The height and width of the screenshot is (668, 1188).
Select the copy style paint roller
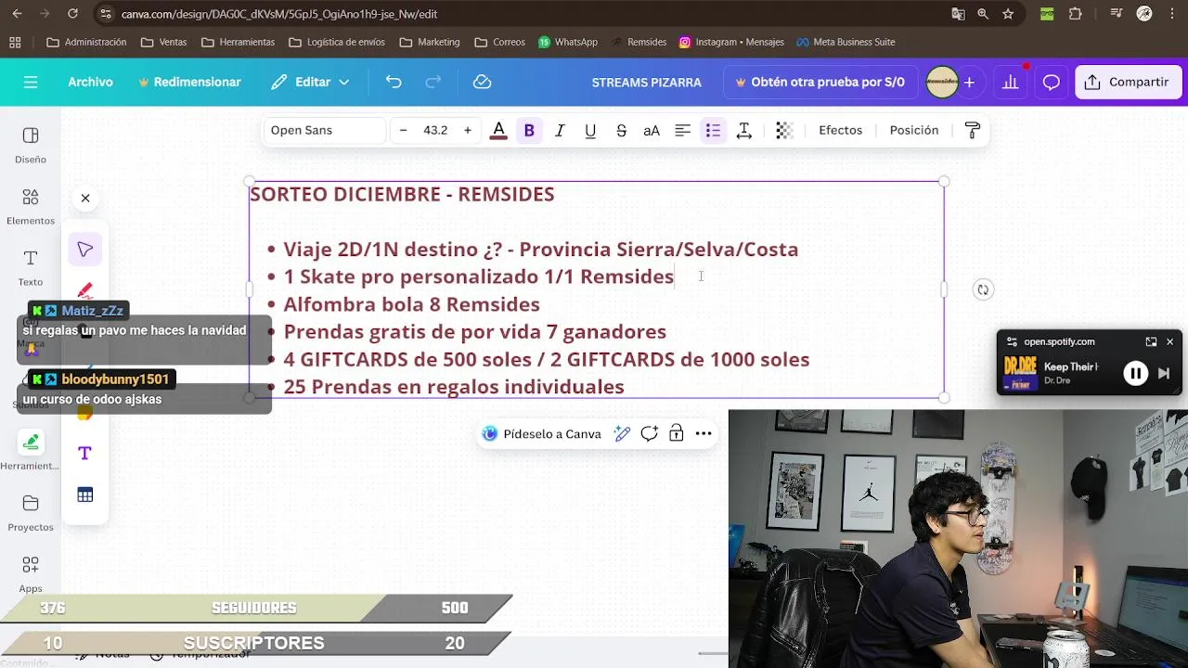click(x=973, y=130)
